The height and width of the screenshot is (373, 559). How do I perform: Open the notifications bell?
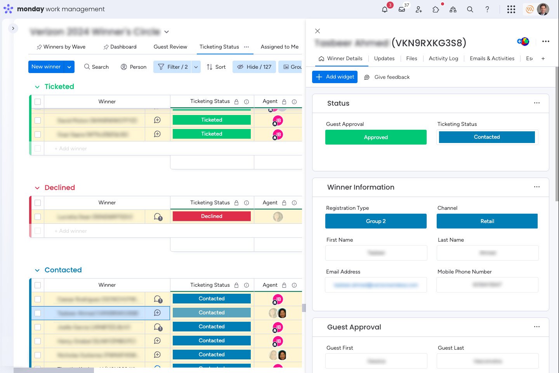click(385, 9)
